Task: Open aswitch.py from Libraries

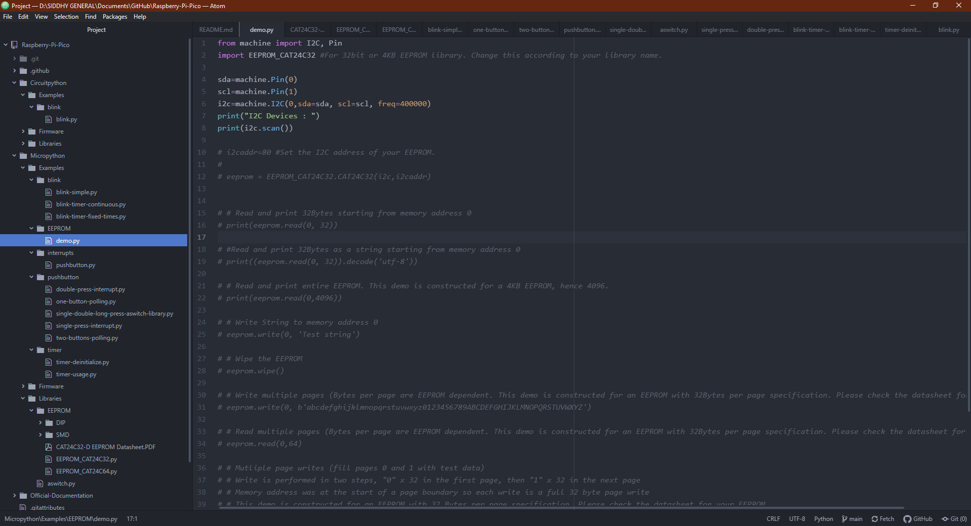Action: point(61,483)
